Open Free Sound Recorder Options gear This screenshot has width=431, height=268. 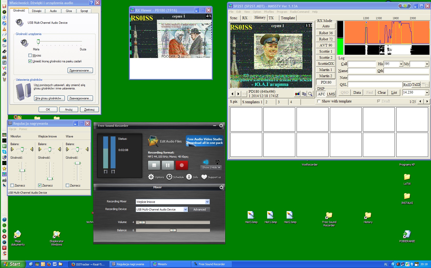(151, 177)
